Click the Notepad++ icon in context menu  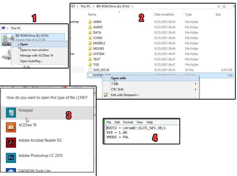point(106,95)
